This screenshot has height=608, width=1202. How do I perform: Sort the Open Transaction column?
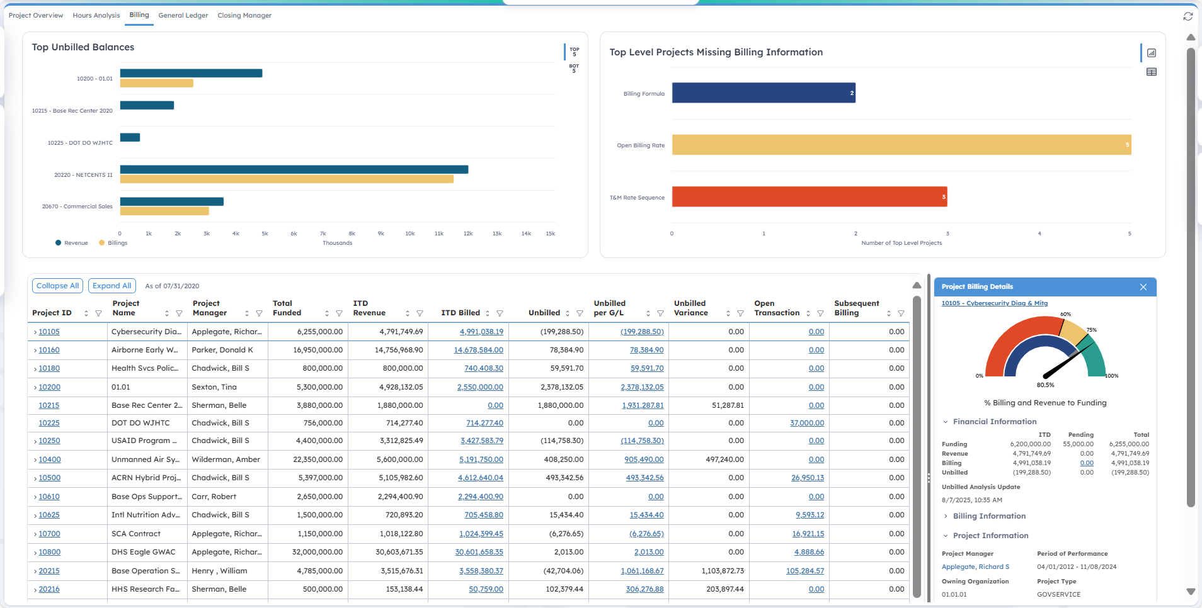808,313
